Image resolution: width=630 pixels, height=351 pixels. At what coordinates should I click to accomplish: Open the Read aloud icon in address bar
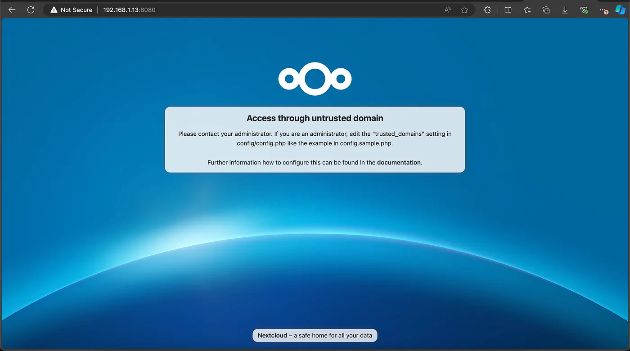(448, 10)
